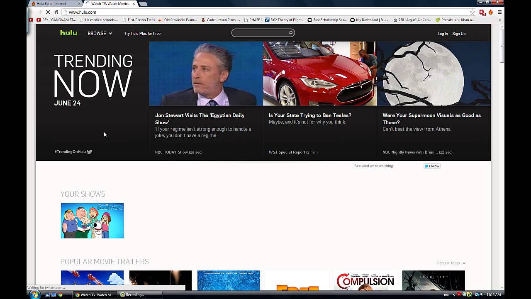
Task: Click the stop loading X button
Action: [48, 12]
